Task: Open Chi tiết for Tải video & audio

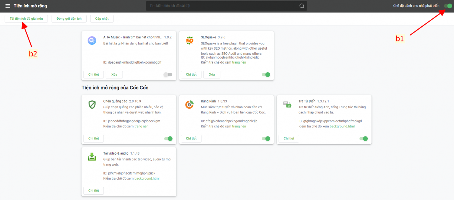Action: [x=94, y=191]
